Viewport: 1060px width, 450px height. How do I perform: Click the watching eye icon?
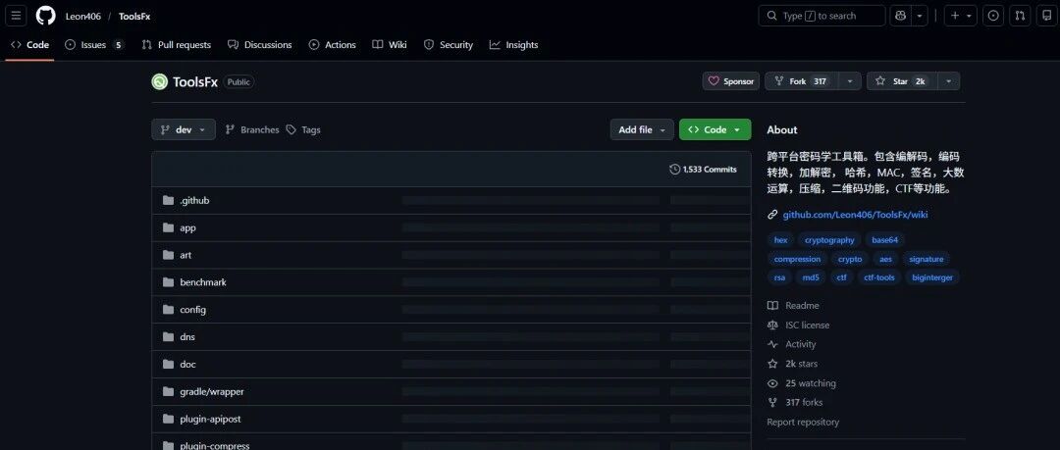pyautogui.click(x=772, y=383)
